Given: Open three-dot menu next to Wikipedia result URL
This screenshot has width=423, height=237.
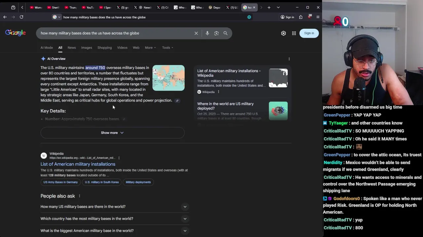Looking at the screenshot, I should pos(119,158).
